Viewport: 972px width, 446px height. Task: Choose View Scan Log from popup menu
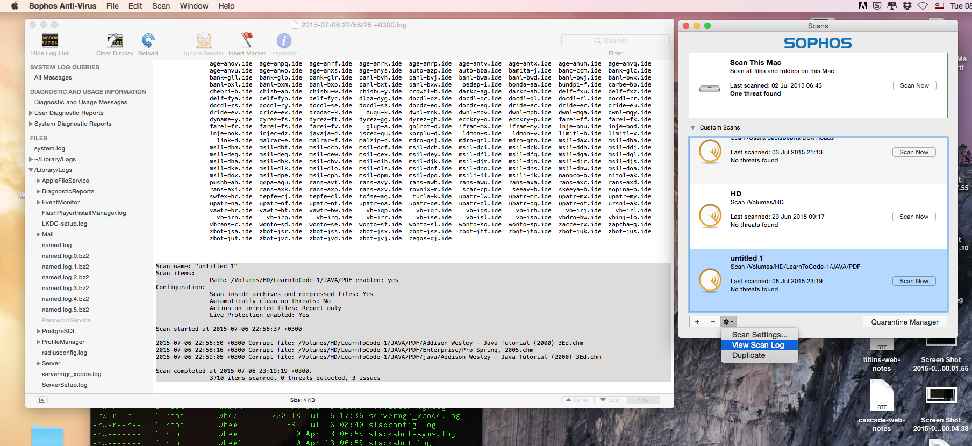tap(759, 345)
